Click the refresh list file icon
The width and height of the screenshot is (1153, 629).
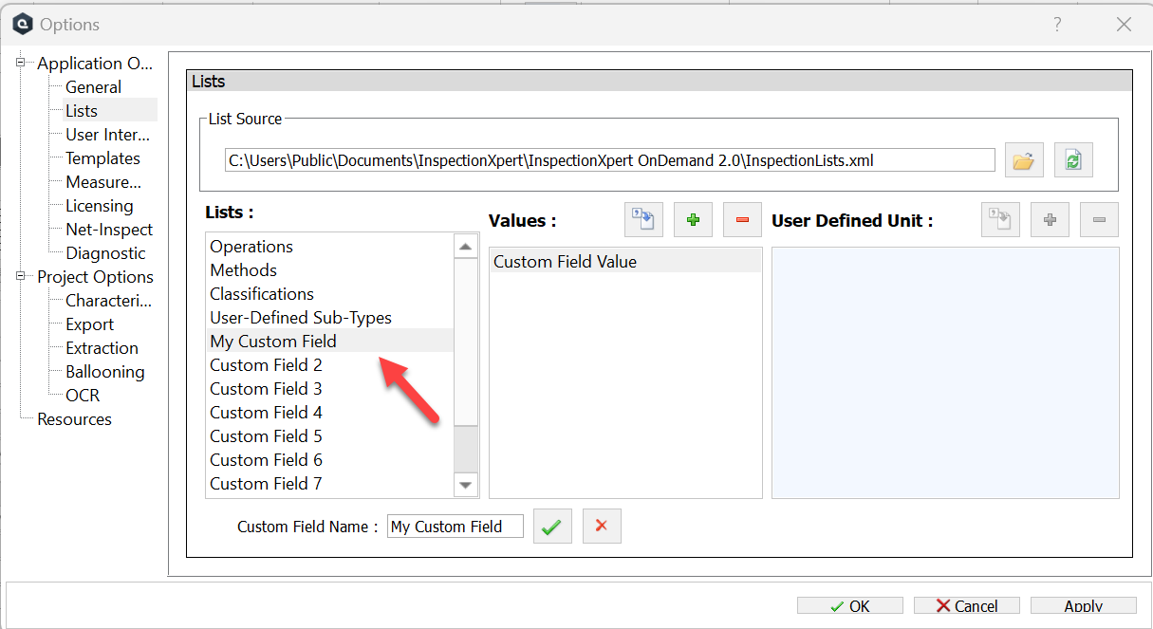1073,159
